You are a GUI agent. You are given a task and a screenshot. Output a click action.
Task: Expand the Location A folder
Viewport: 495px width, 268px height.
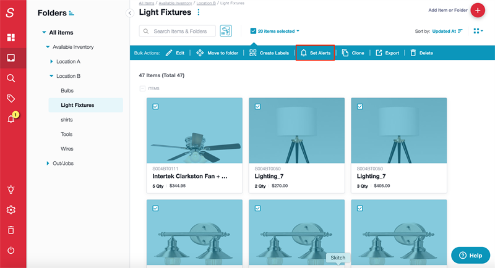pyautogui.click(x=51, y=62)
